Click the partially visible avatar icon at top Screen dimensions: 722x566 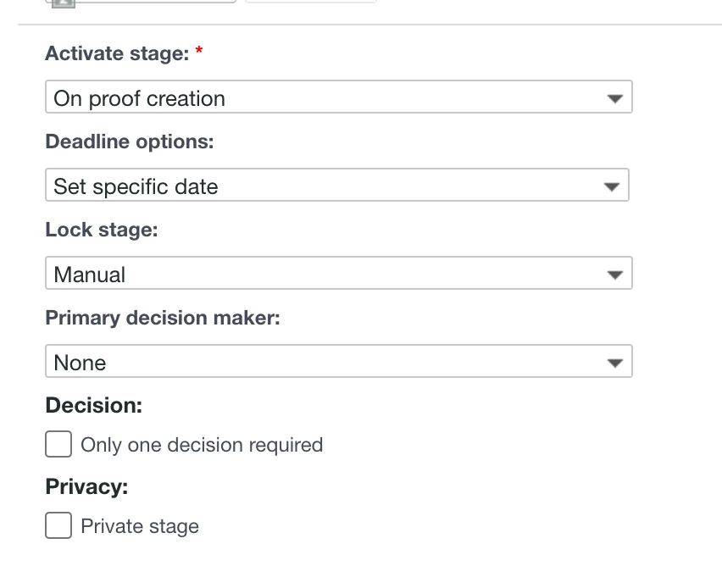(x=64, y=3)
